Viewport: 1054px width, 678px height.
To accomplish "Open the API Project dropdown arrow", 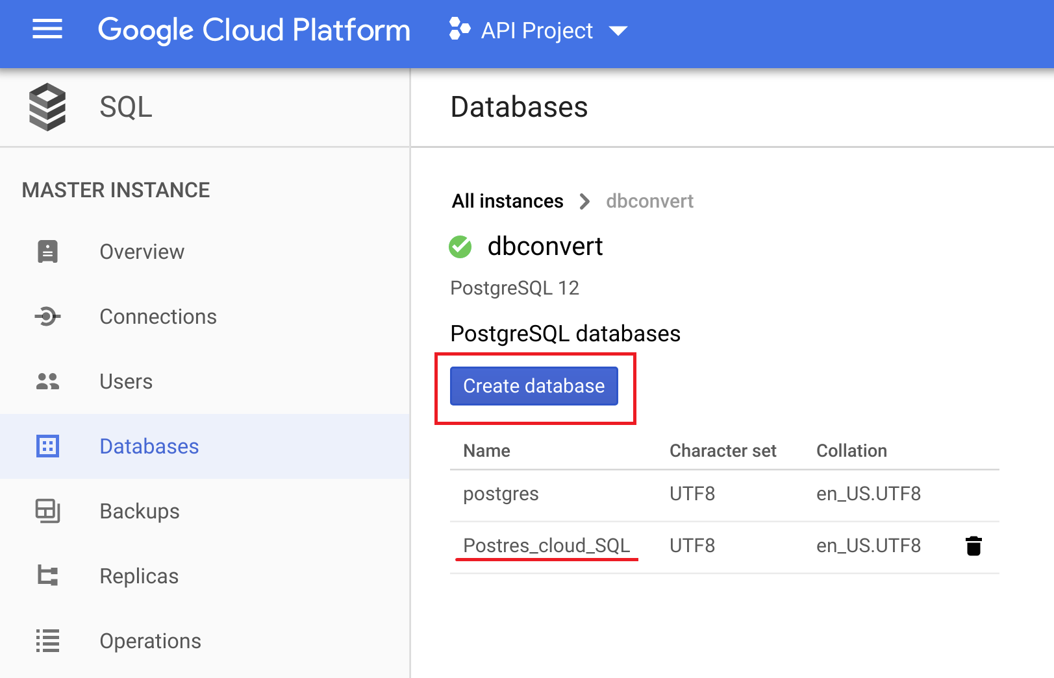I will 618,30.
